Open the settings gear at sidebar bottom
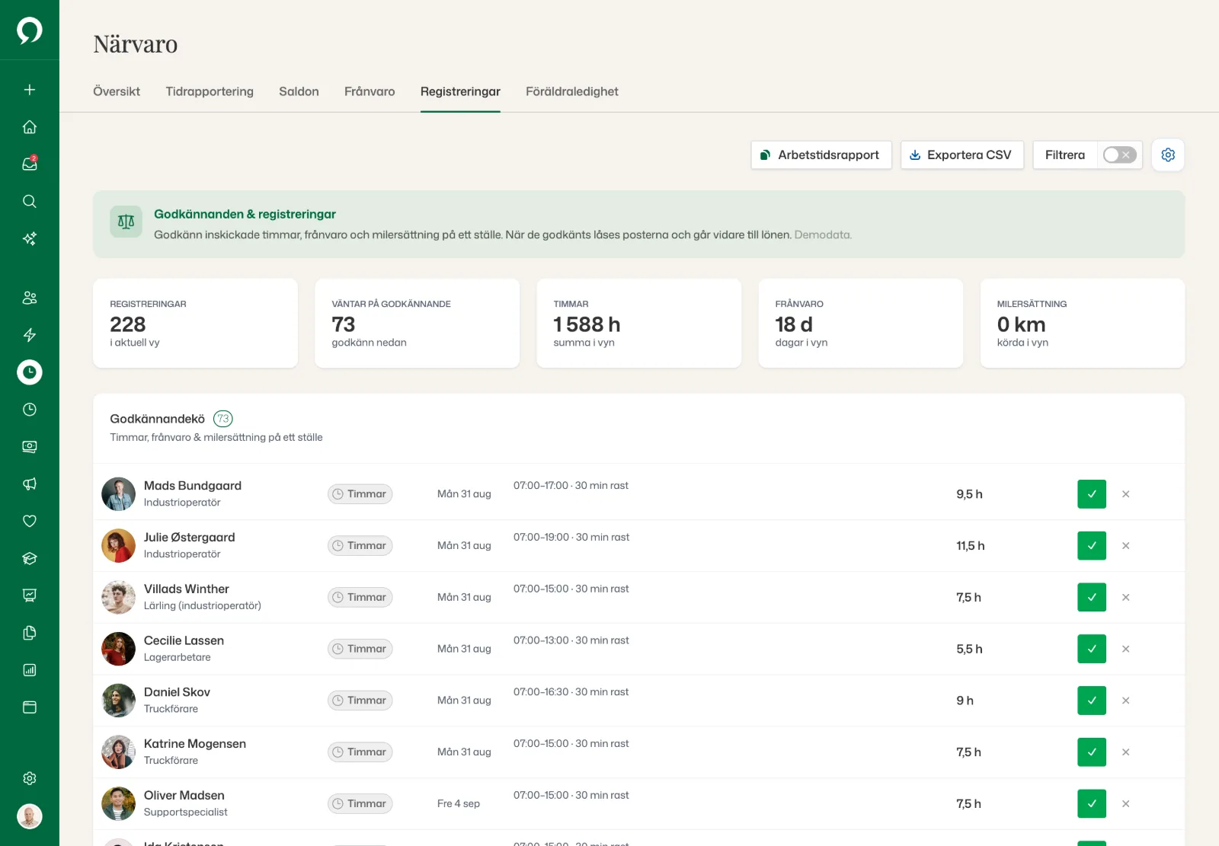1219x846 pixels. (30, 778)
